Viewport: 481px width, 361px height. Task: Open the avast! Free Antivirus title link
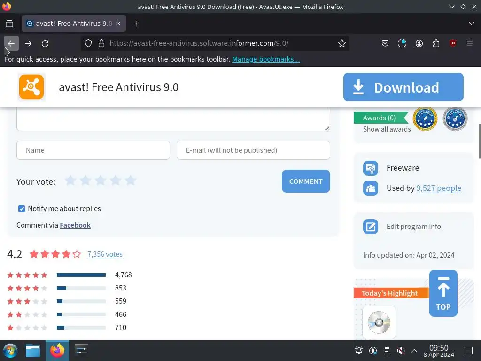[110, 87]
